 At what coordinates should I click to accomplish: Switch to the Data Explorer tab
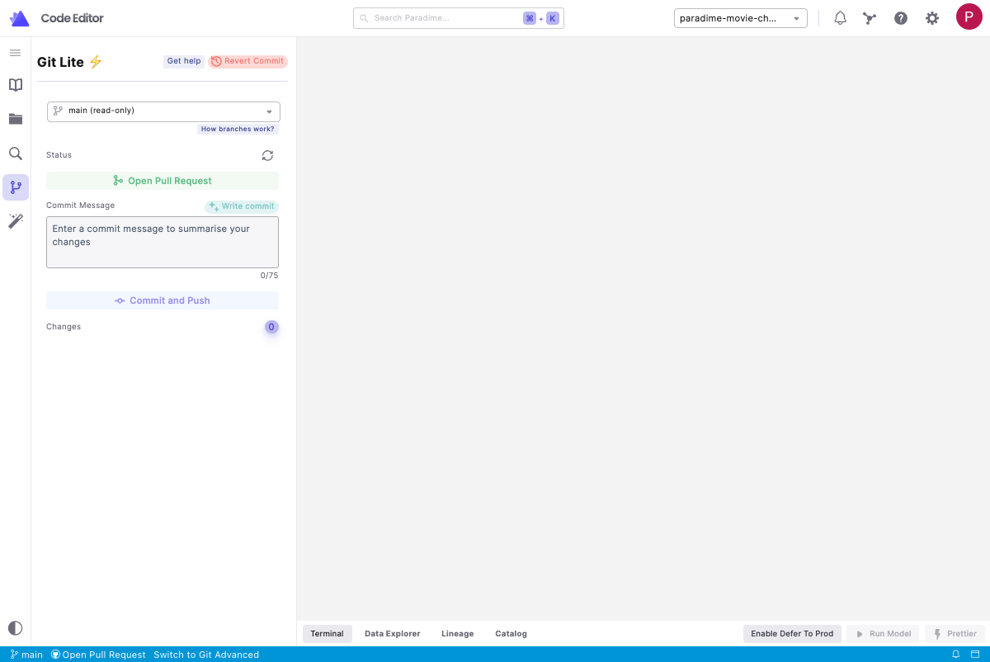(x=392, y=634)
